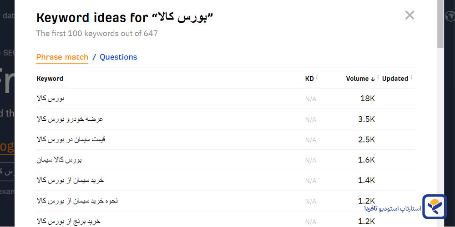This screenshot has height=227, width=455.
Task: Click keyword نحوه خرید سیمان از بورس کالا
Action: (77, 201)
